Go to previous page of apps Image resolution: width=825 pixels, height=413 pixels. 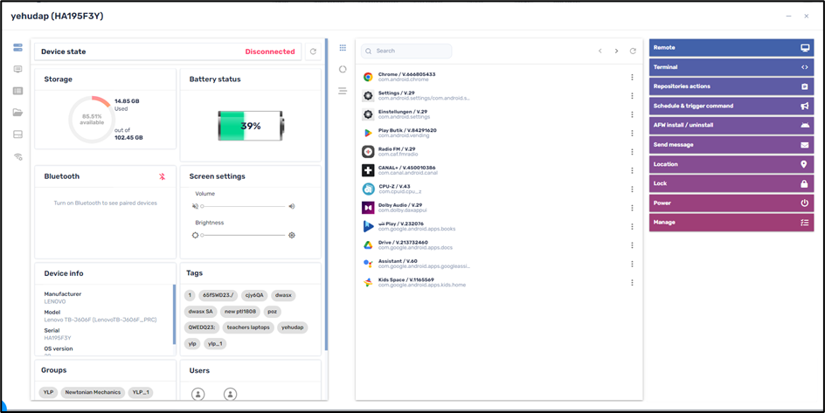[x=600, y=52]
